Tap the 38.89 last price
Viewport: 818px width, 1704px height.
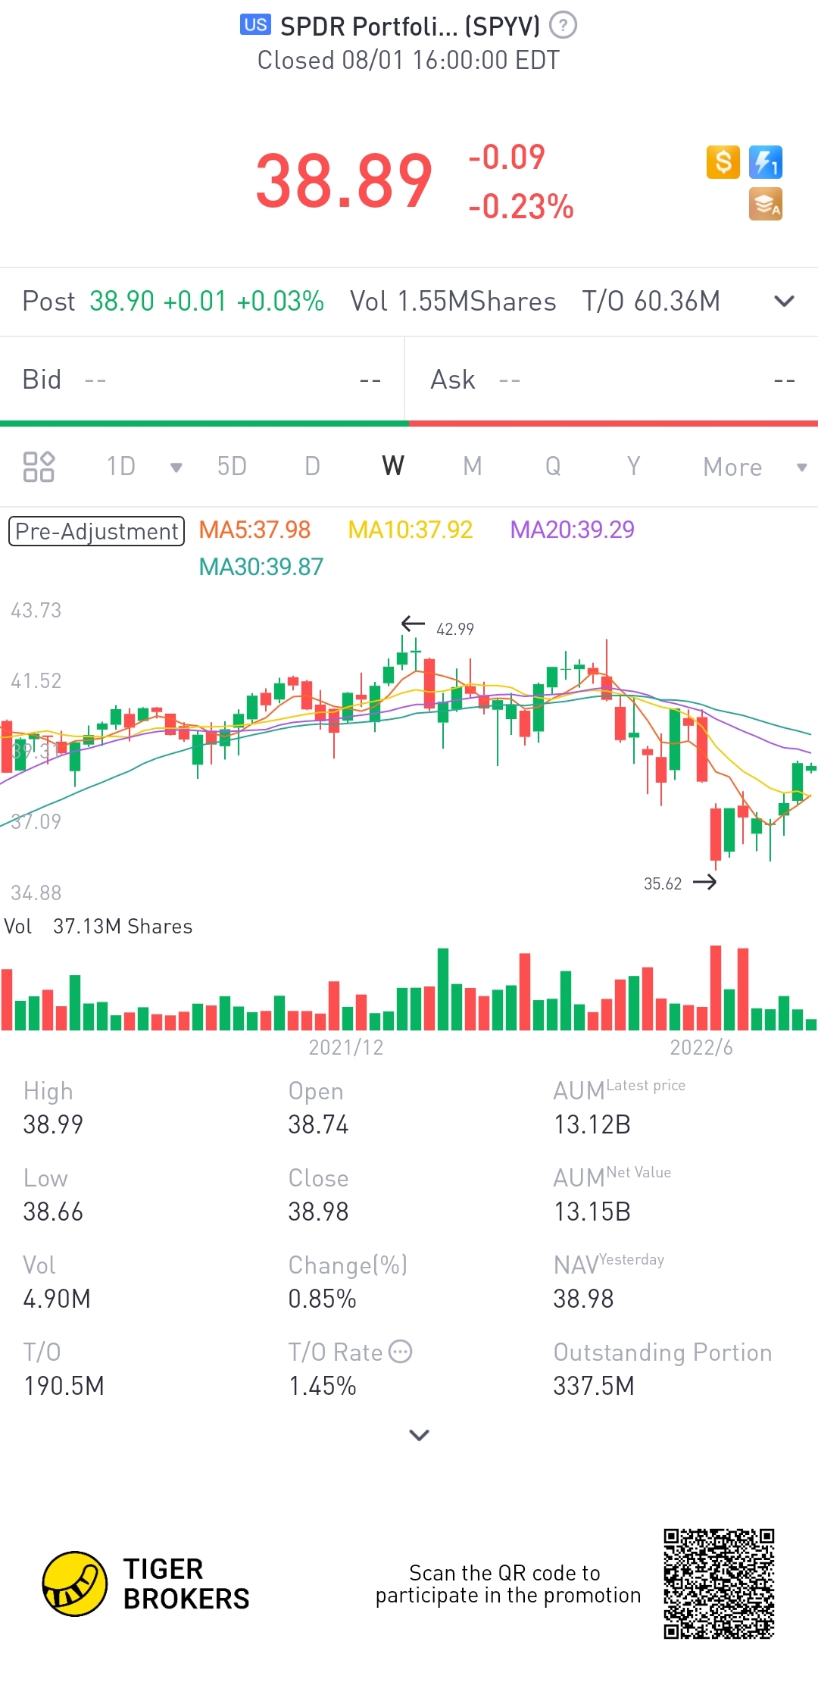pos(344,181)
